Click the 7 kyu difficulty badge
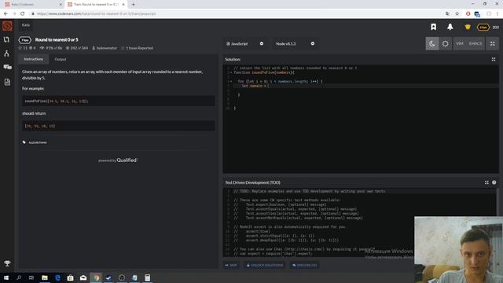The width and height of the screenshot is (503, 283). tap(25, 40)
